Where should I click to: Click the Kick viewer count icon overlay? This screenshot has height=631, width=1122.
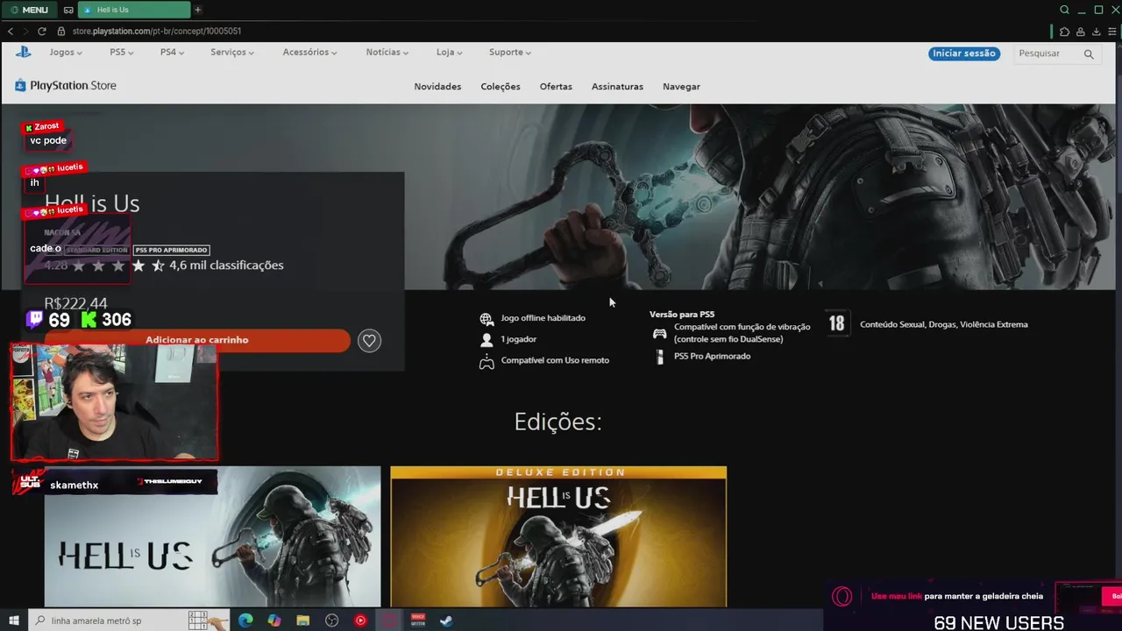89,320
